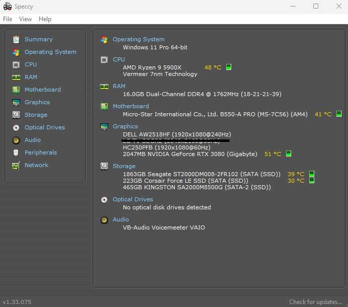Select Peripherals in the sidebar
This screenshot has width=348, height=307.
pyautogui.click(x=41, y=152)
